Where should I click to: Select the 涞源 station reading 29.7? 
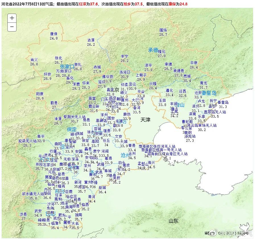pyautogui.click(x=58, y=121)
